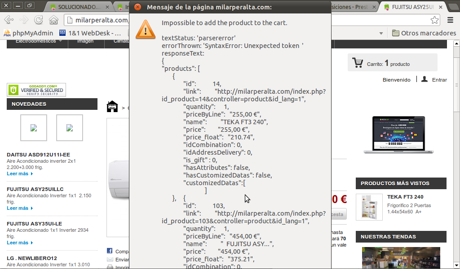Click window restore button in title bar
The width and height of the screenshot is (460, 269).
coord(29,5)
